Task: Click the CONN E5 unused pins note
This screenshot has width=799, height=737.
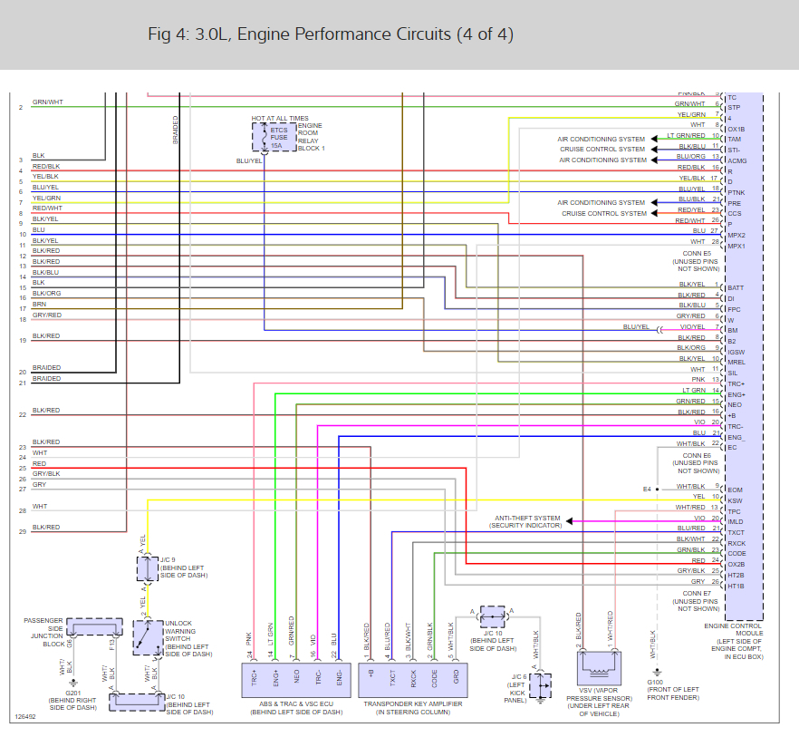Action: [696, 261]
